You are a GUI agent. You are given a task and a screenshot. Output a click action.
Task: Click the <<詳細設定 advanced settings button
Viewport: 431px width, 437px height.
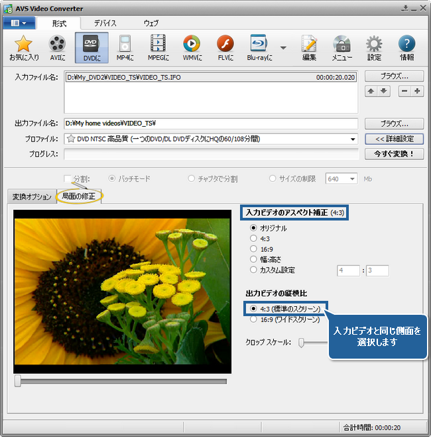pyautogui.click(x=394, y=139)
